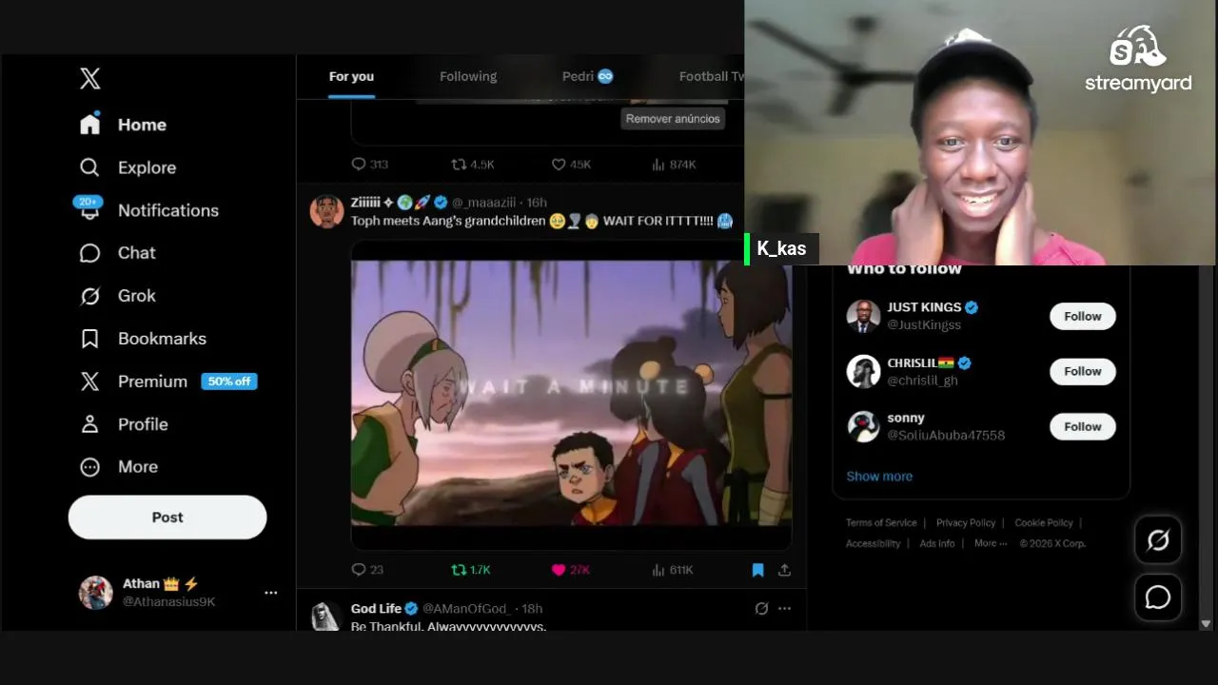Viewport: 1218px width, 685px height.
Task: Follow sonny
Action: pos(1083,427)
